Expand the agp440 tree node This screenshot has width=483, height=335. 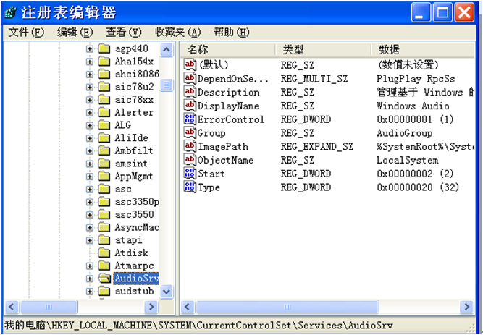pyautogui.click(x=90, y=49)
